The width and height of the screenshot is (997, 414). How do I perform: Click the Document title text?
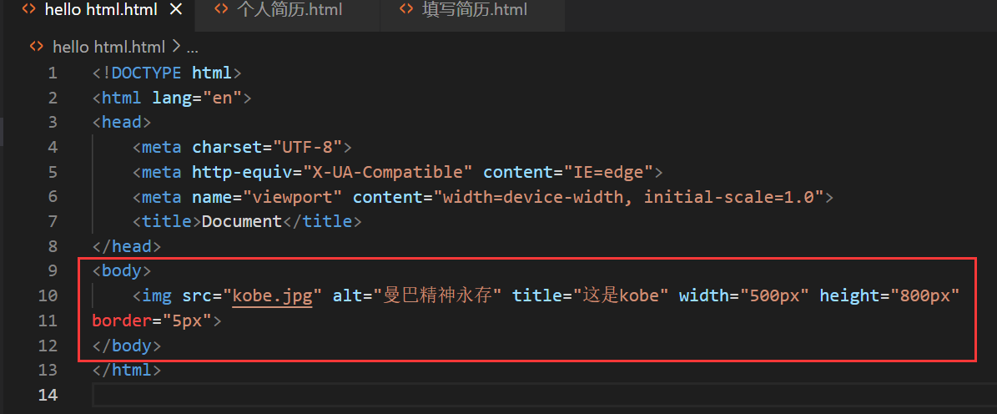tap(242, 222)
